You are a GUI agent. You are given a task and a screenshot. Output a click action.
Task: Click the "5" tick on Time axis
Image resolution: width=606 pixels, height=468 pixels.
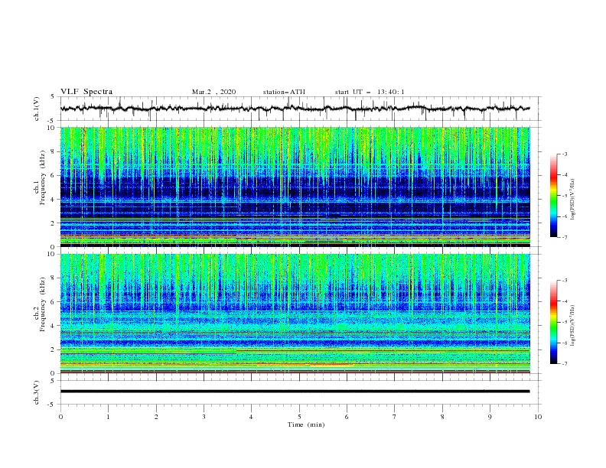(299, 417)
